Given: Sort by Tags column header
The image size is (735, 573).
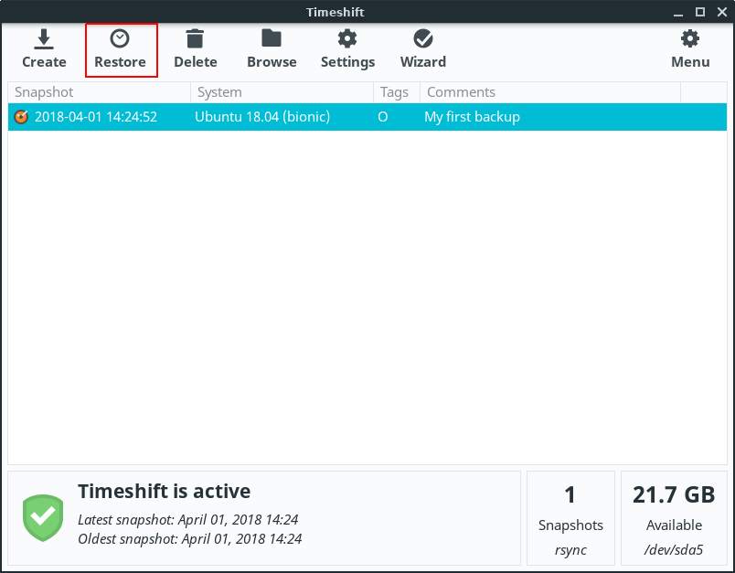Looking at the screenshot, I should tap(395, 92).
